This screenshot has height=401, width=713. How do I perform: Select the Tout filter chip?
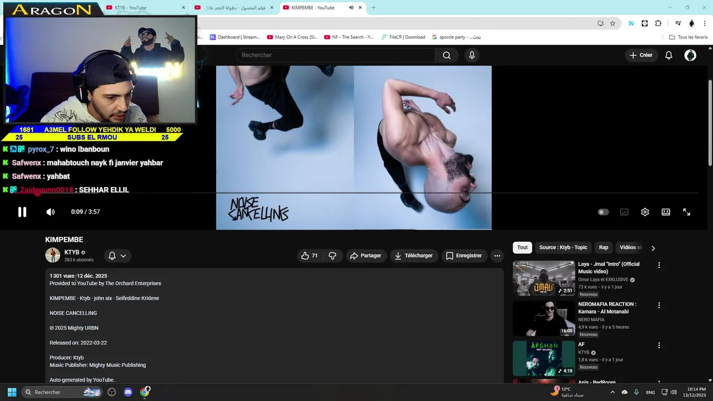[x=522, y=247]
